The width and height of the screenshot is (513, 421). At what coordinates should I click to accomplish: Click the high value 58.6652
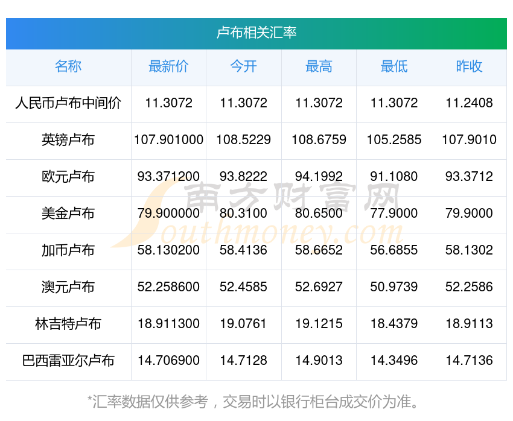click(x=319, y=250)
